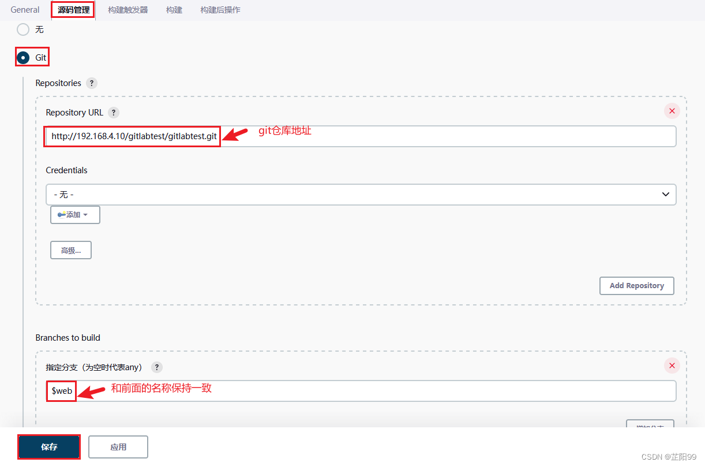Show help for Repositories
The height and width of the screenshot is (466, 705).
coord(92,83)
